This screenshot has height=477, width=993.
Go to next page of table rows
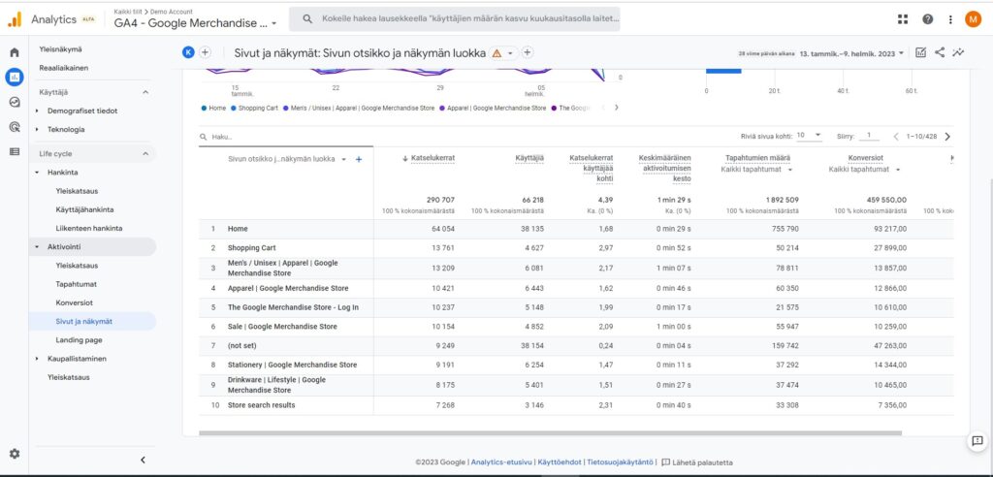(947, 136)
